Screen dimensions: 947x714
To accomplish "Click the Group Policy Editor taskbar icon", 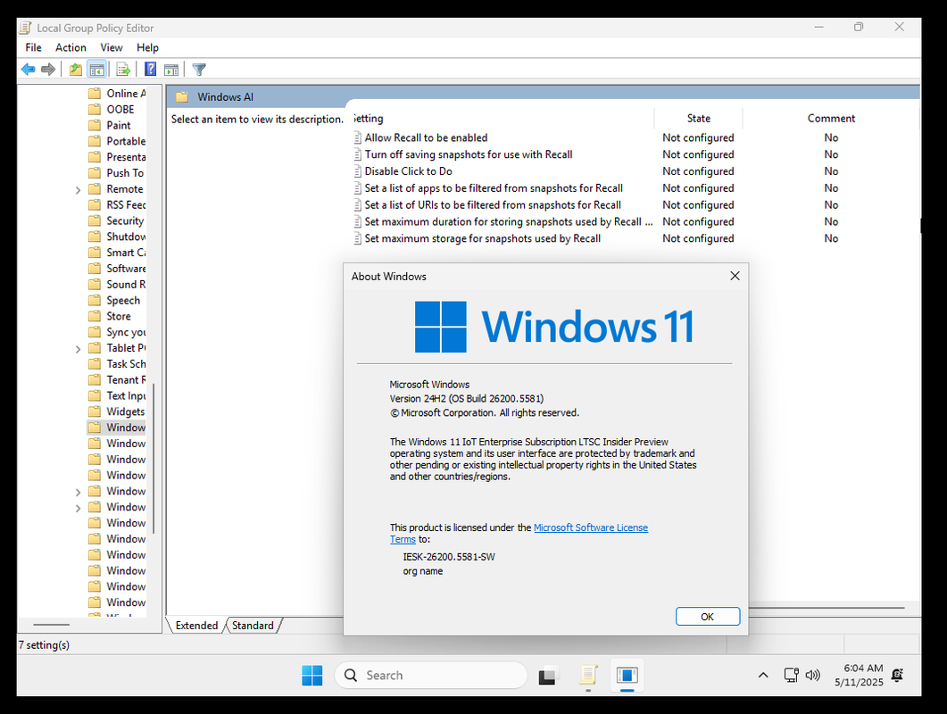I will [588, 676].
